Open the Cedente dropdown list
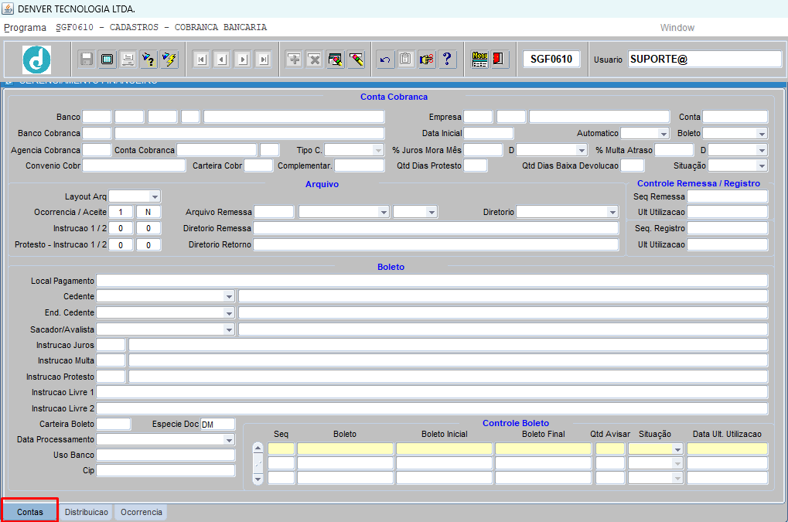This screenshot has width=788, height=522. tap(229, 296)
